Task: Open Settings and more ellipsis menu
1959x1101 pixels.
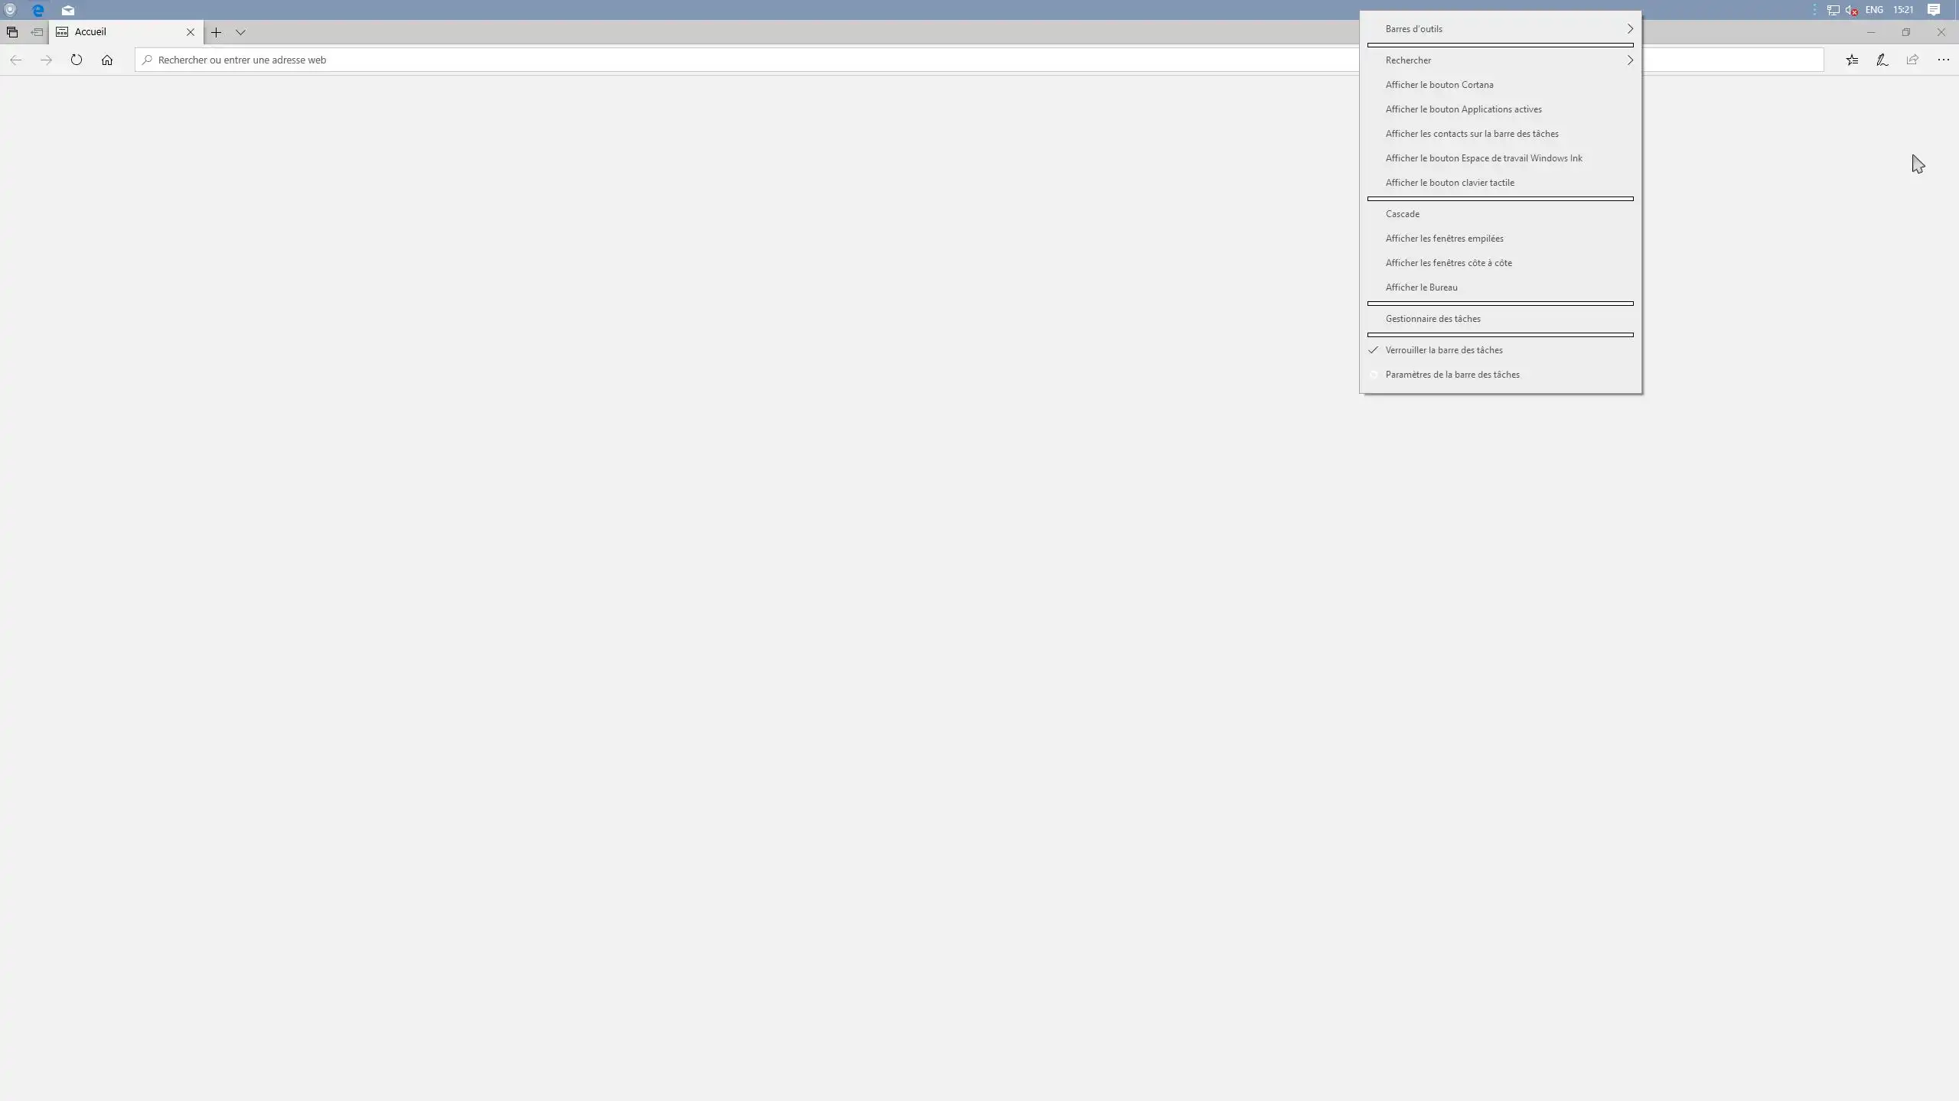Action: (x=1943, y=60)
